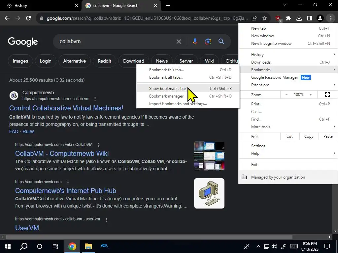Start voice search with the microphone
This screenshot has width=338, height=253.
click(195, 41)
